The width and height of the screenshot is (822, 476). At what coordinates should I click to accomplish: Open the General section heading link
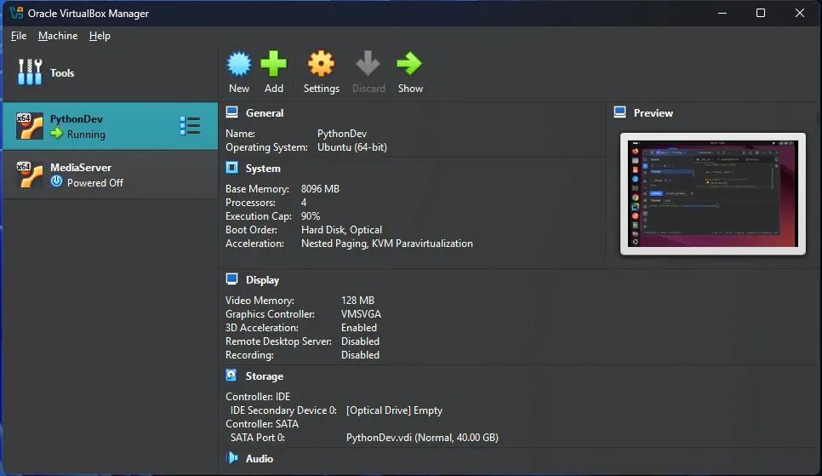[264, 113]
